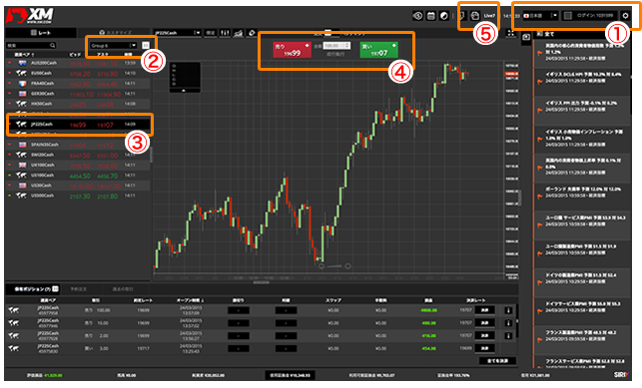Click the symbol search field
Image resolution: width=642 pixels, height=388 pixels.
tap(31, 45)
